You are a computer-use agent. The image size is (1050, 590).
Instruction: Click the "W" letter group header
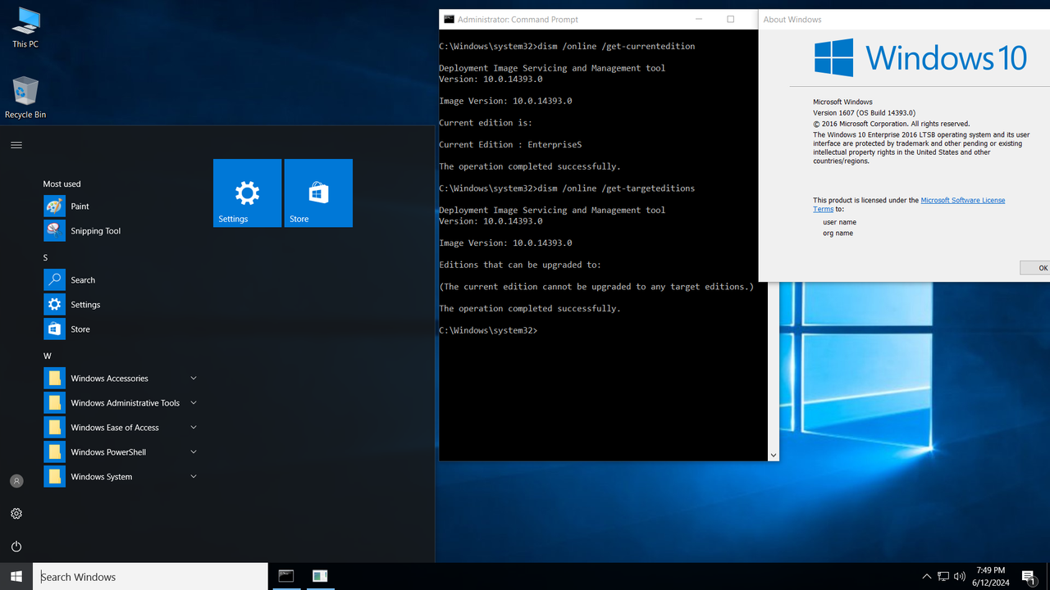48,356
